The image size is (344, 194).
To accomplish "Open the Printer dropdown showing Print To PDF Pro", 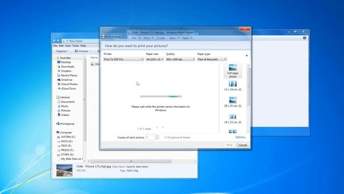I will (x=124, y=59).
